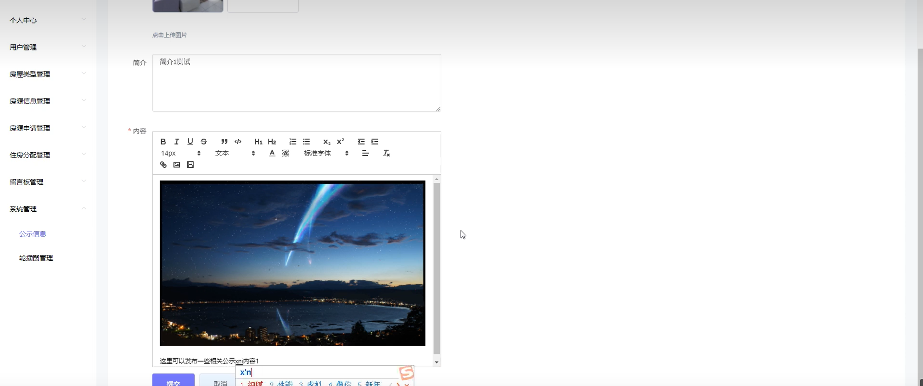Click inside the 简介 textarea

[x=297, y=83]
